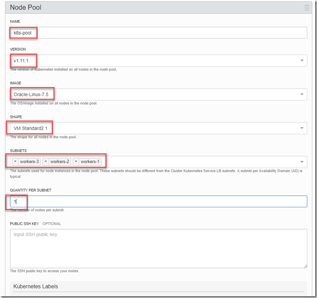The image size is (317, 298).
Task: Click the workers-1 subnet label
Action: pos(90,162)
